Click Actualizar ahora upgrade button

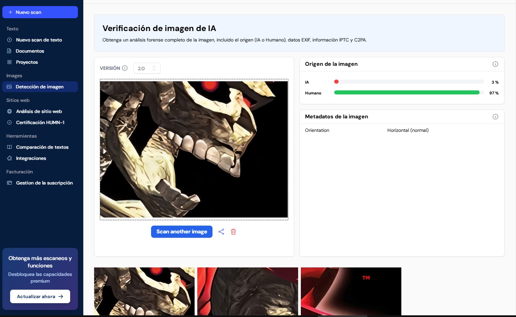(40, 296)
